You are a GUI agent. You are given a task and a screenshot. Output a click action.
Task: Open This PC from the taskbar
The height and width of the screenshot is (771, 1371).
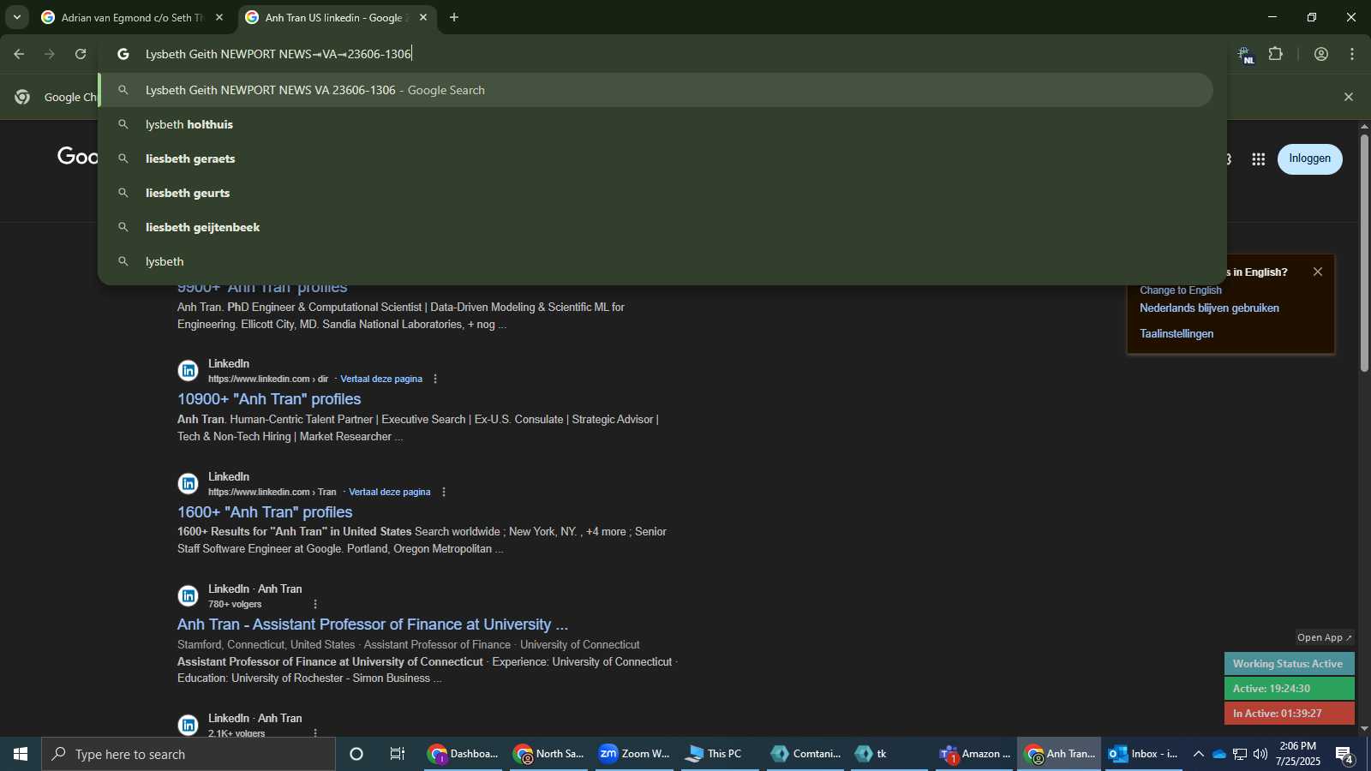(720, 754)
